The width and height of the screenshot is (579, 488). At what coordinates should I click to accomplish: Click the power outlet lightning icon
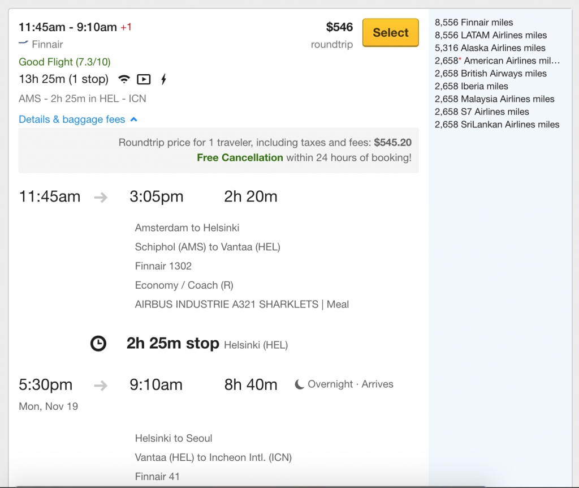coord(163,79)
